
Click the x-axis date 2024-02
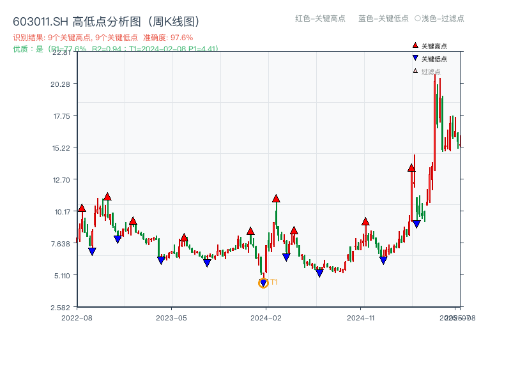click(266, 318)
